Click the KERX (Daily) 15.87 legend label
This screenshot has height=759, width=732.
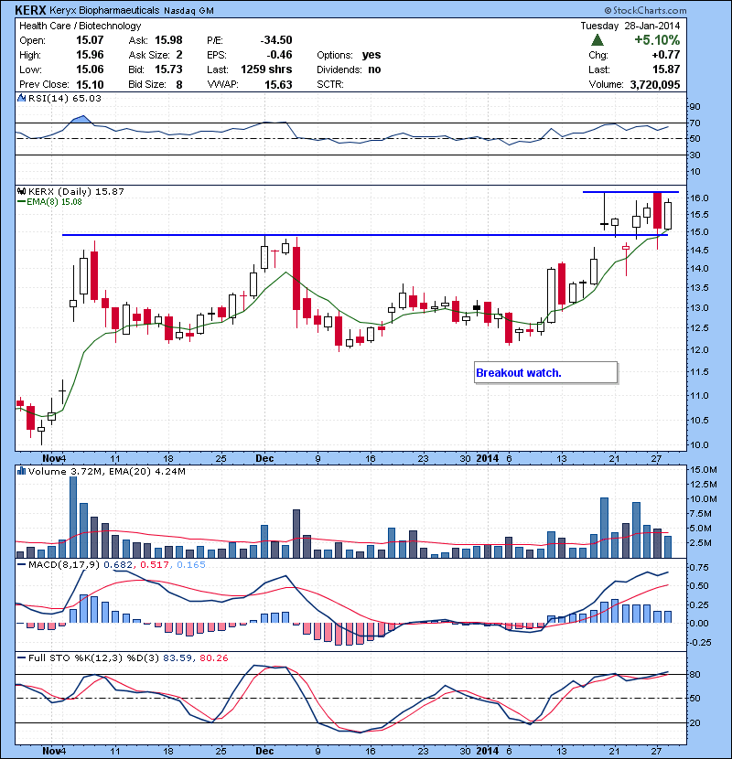point(77,192)
